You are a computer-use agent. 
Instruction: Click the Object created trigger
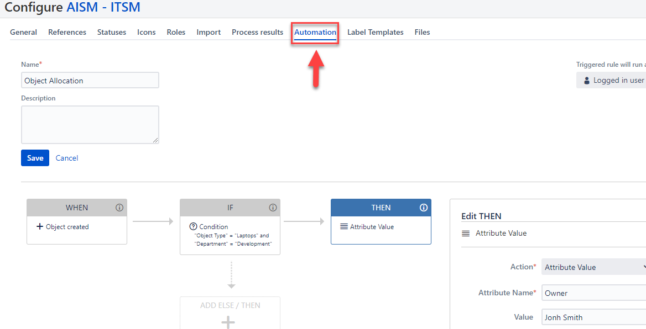click(x=67, y=226)
